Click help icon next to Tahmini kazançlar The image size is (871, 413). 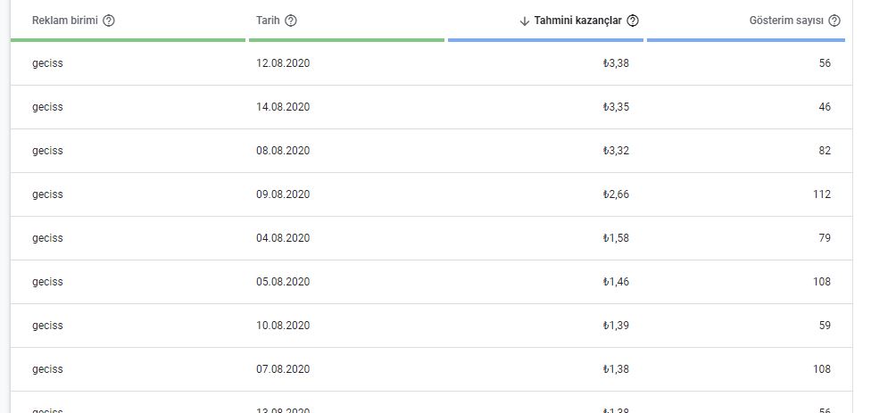(x=633, y=21)
